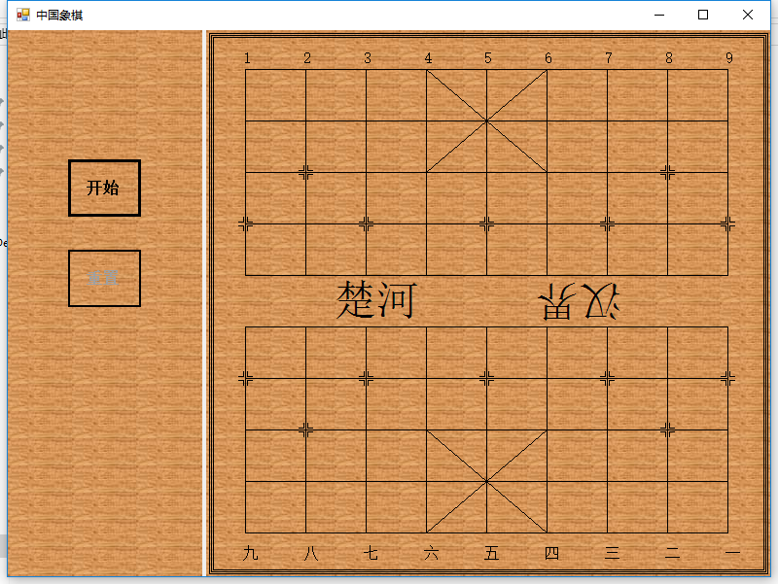Image resolution: width=778 pixels, height=584 pixels.
Task: Click the 楚河 river text on the board
Action: [376, 300]
